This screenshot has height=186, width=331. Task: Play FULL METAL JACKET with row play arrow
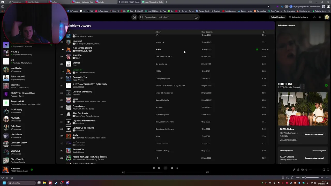tap(63, 49)
